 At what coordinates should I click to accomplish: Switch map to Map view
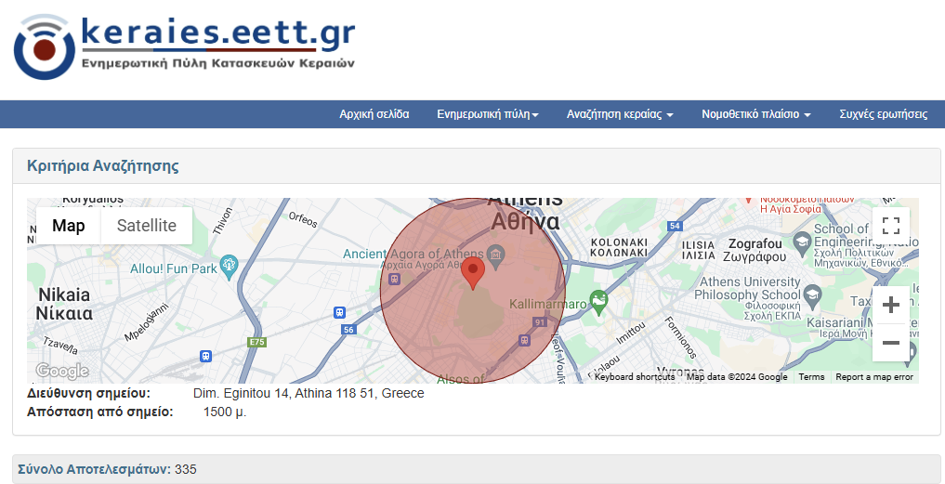pyautogui.click(x=68, y=226)
